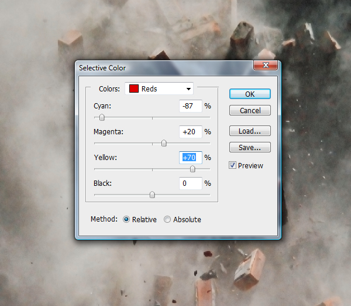Select the Absolute method option
351x306 pixels.
click(167, 219)
